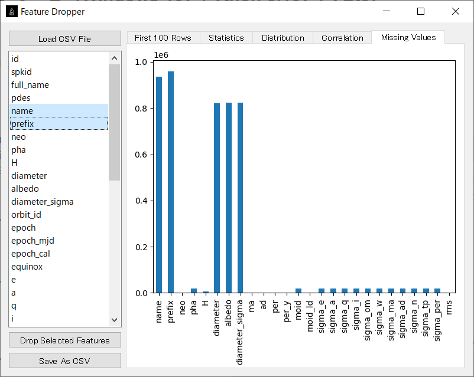Select 'equinox' in the feature list
This screenshot has width=474, height=377.
(x=59, y=267)
